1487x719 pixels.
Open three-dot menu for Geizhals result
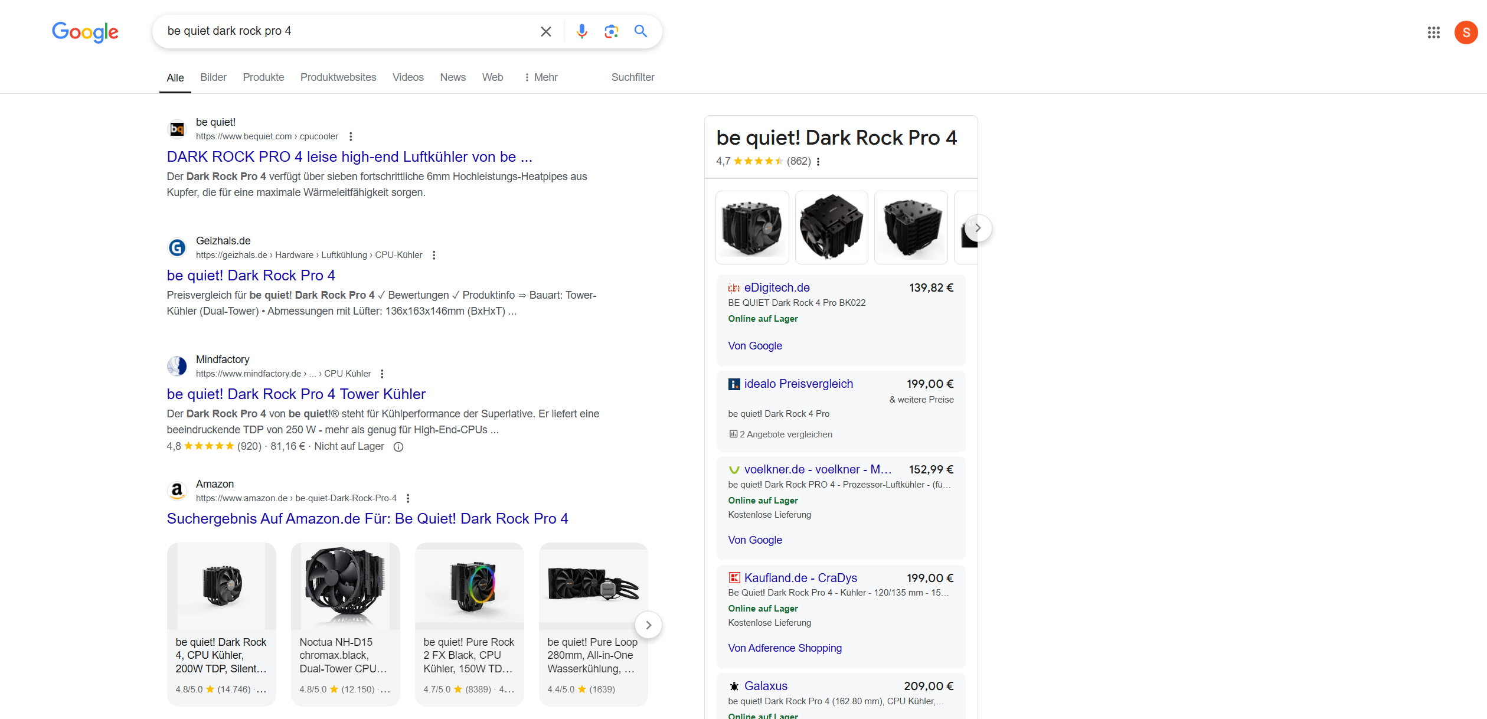pos(434,255)
